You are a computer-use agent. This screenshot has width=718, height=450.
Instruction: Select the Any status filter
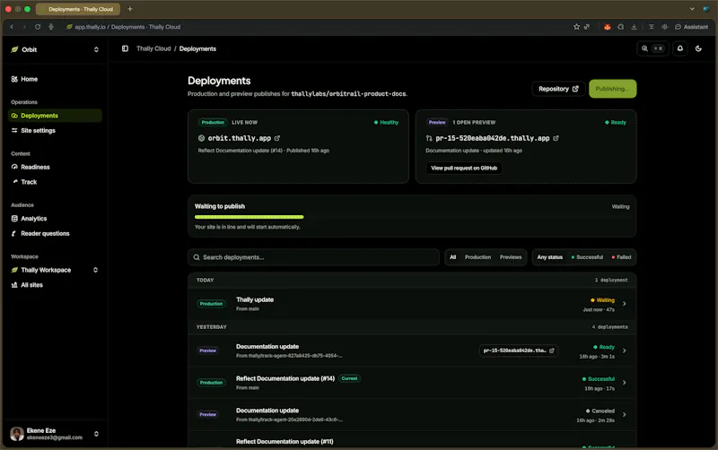549,257
